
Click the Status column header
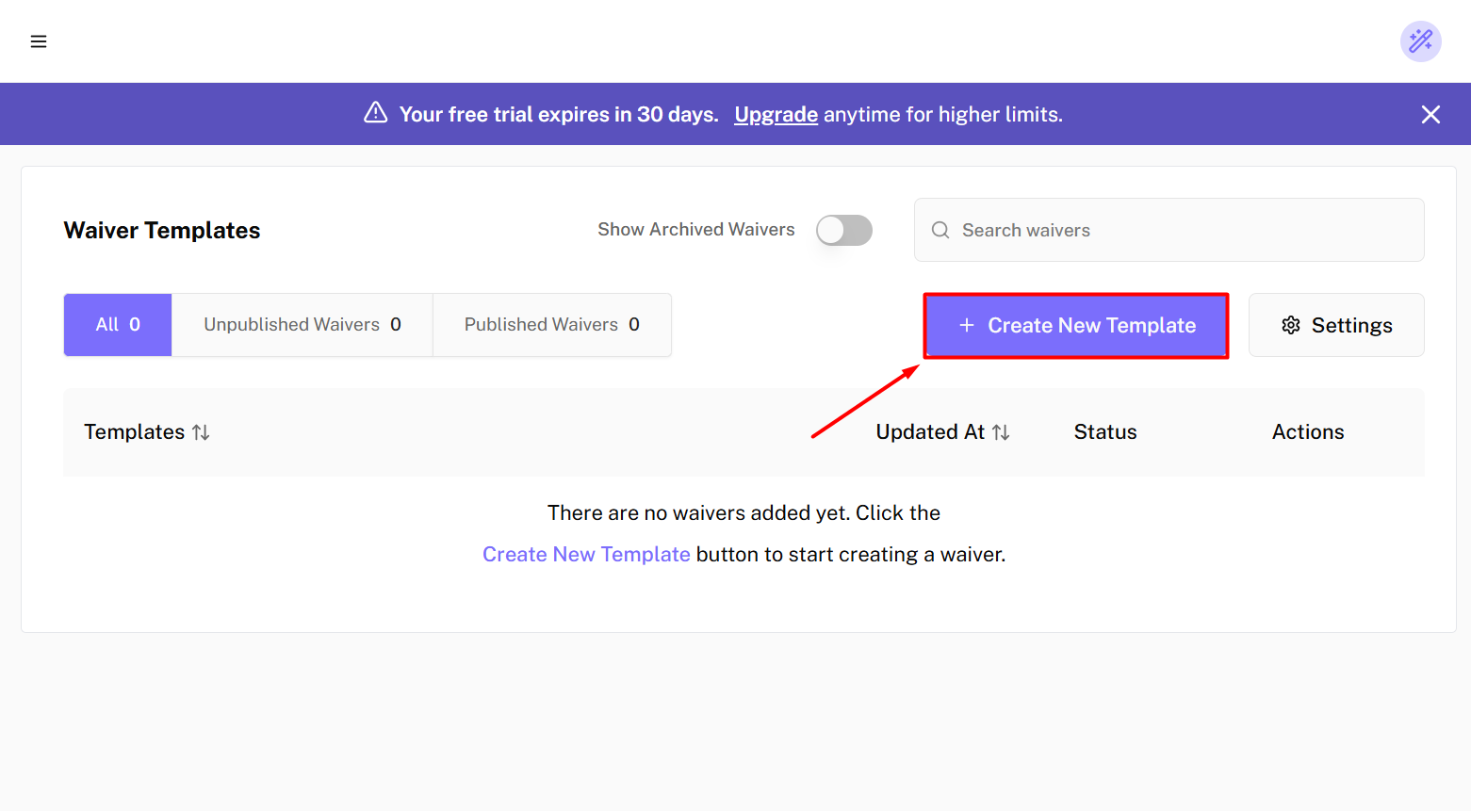click(1104, 432)
